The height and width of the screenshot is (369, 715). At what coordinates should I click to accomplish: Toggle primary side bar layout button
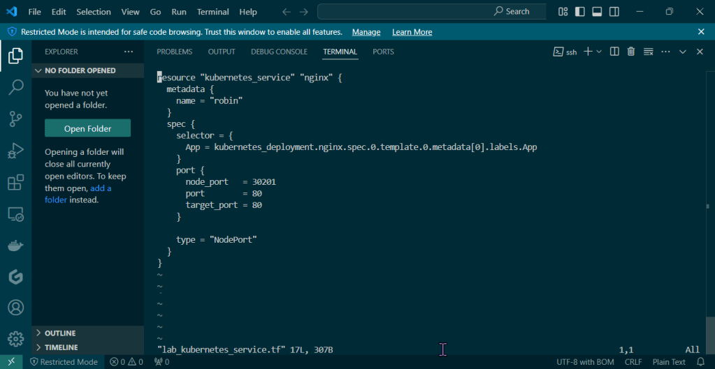point(580,12)
